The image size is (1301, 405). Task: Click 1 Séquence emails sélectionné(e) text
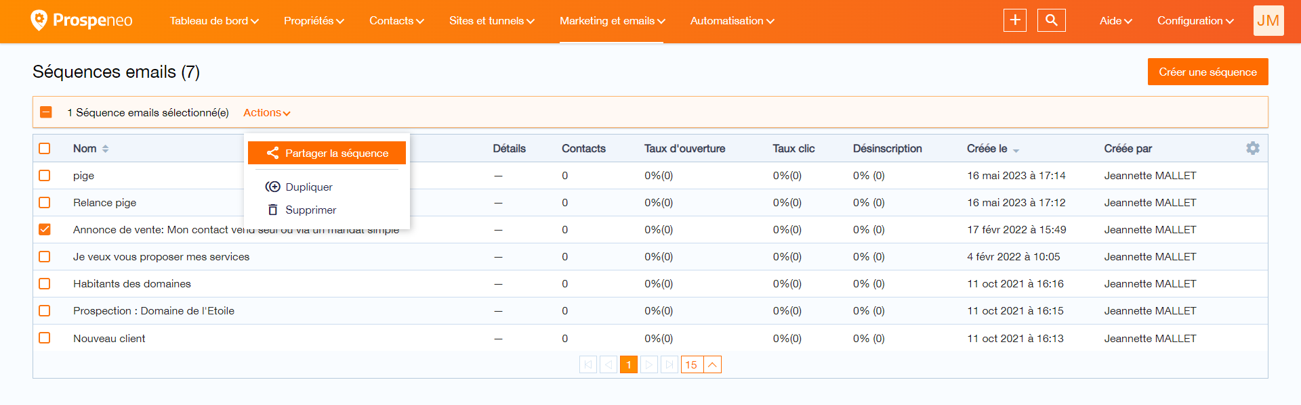[x=148, y=113]
